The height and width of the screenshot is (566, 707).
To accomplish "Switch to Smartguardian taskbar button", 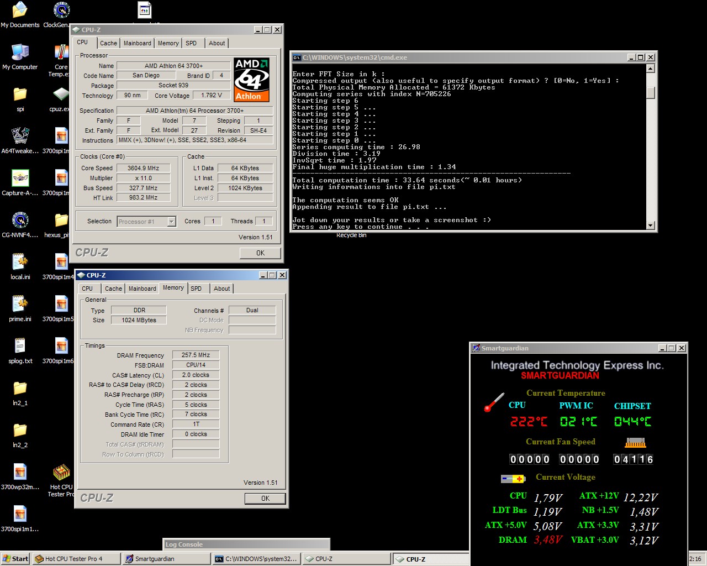I will pyautogui.click(x=166, y=559).
